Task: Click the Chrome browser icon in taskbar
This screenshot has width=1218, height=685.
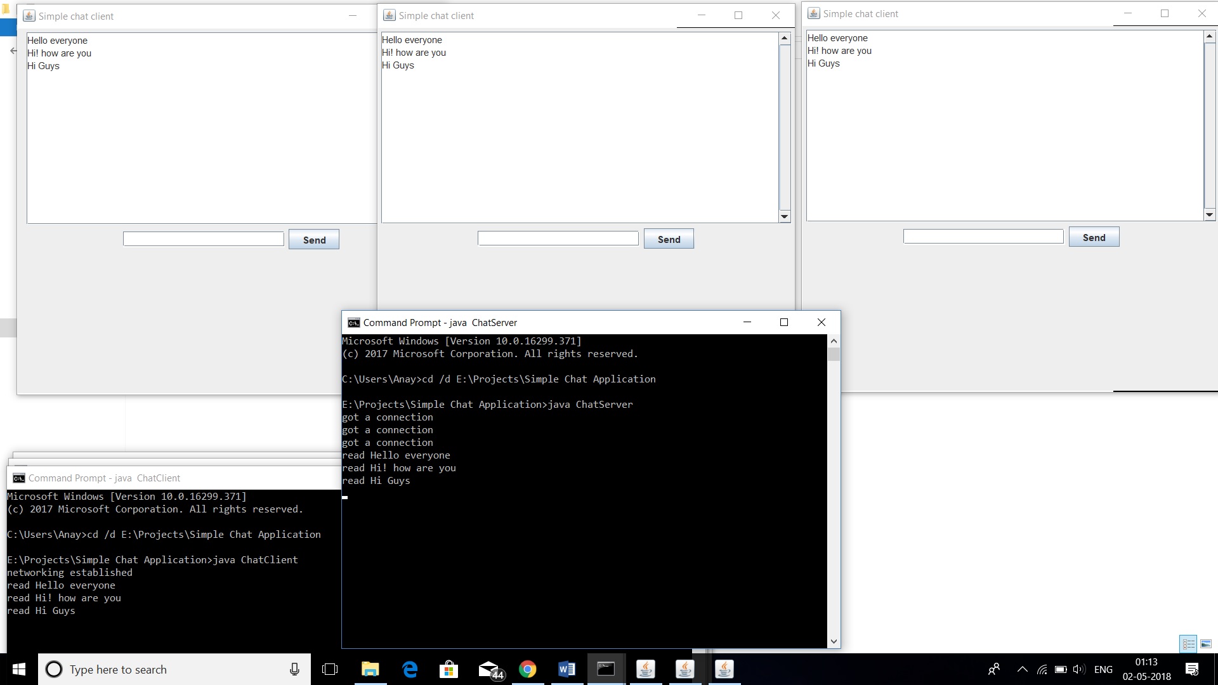Action: [528, 669]
